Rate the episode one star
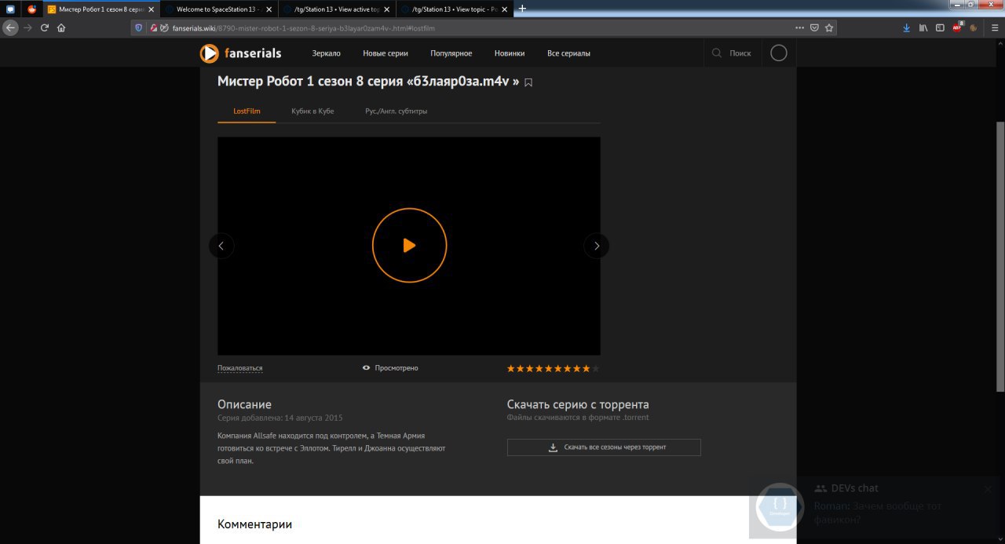 (511, 368)
